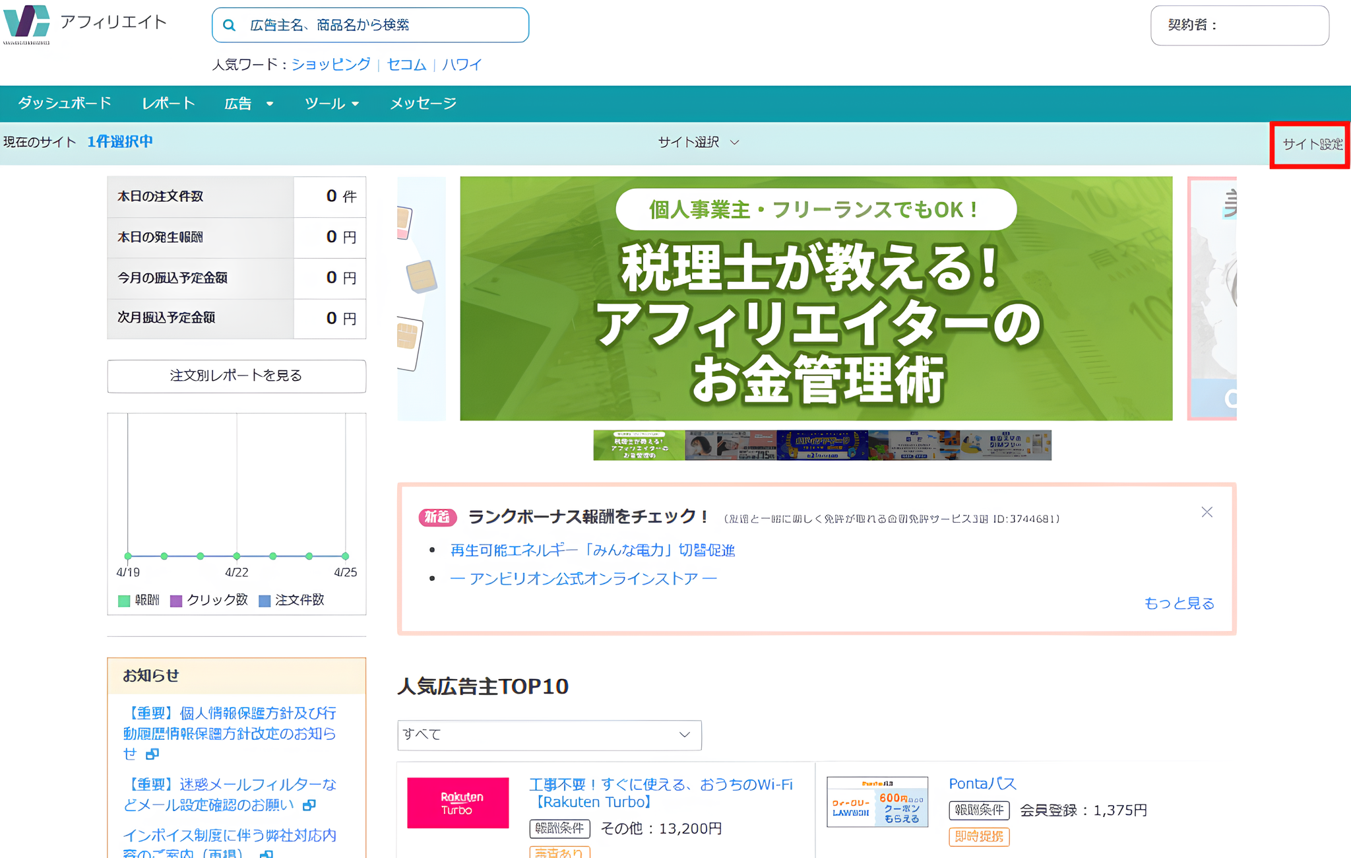
Task: Click もっと見る in the notice box
Action: [x=1179, y=603]
